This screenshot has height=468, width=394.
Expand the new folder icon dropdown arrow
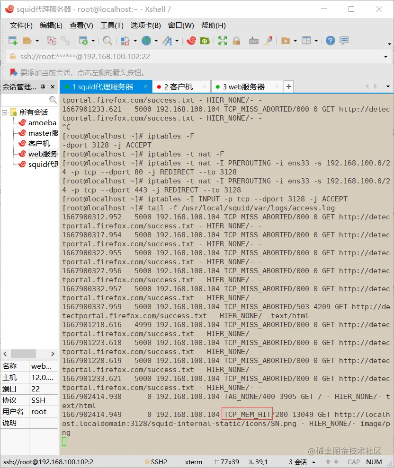(295, 41)
